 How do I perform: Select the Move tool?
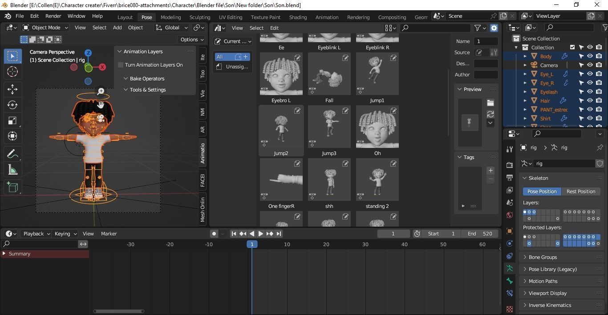pos(12,89)
